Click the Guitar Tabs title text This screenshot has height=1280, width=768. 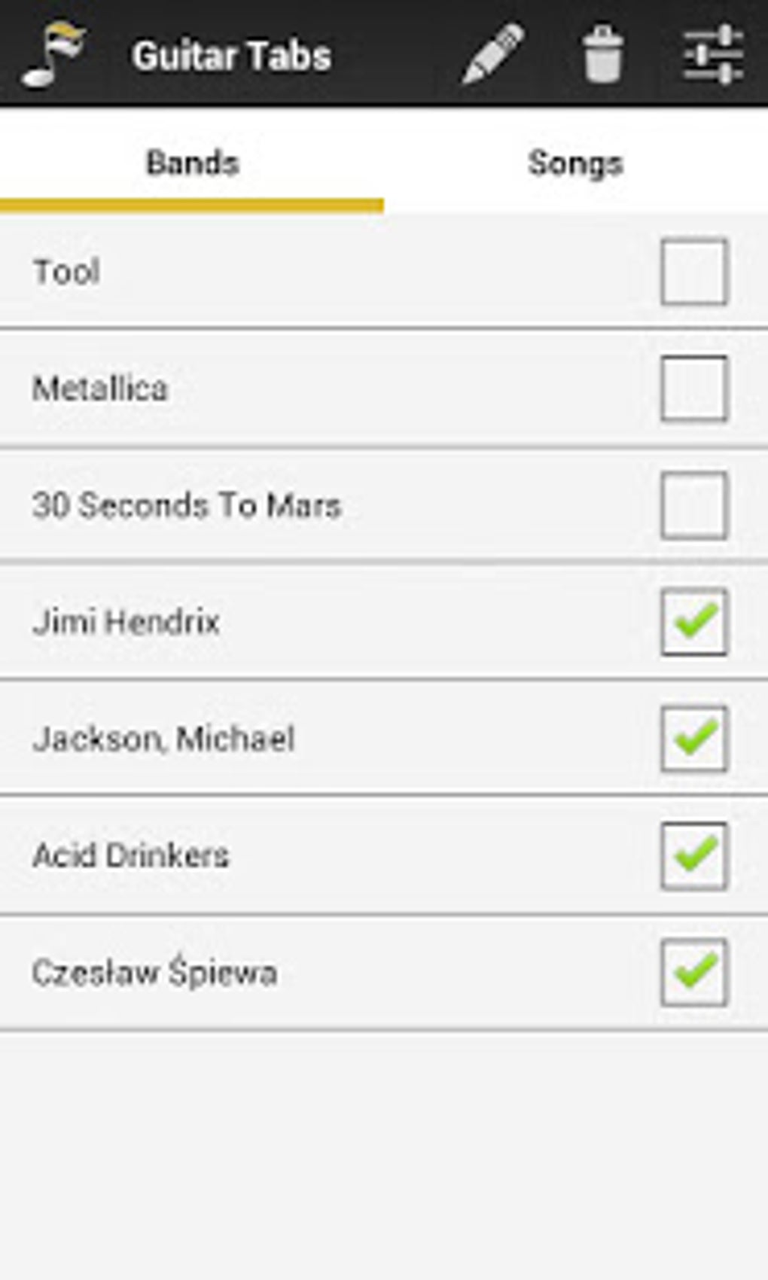tap(231, 56)
